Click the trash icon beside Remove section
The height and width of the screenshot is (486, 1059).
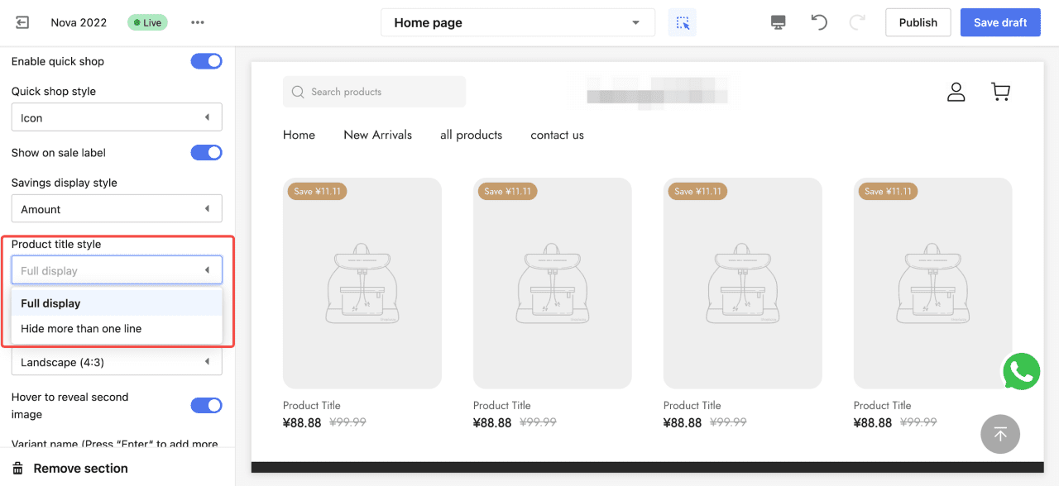pos(18,469)
